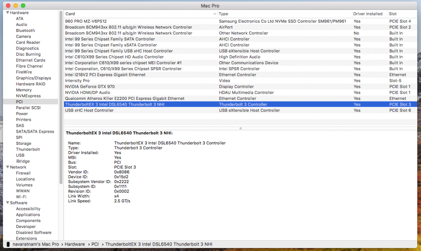Click PCI in the path bar
The image size is (421, 251).
tap(95, 244)
